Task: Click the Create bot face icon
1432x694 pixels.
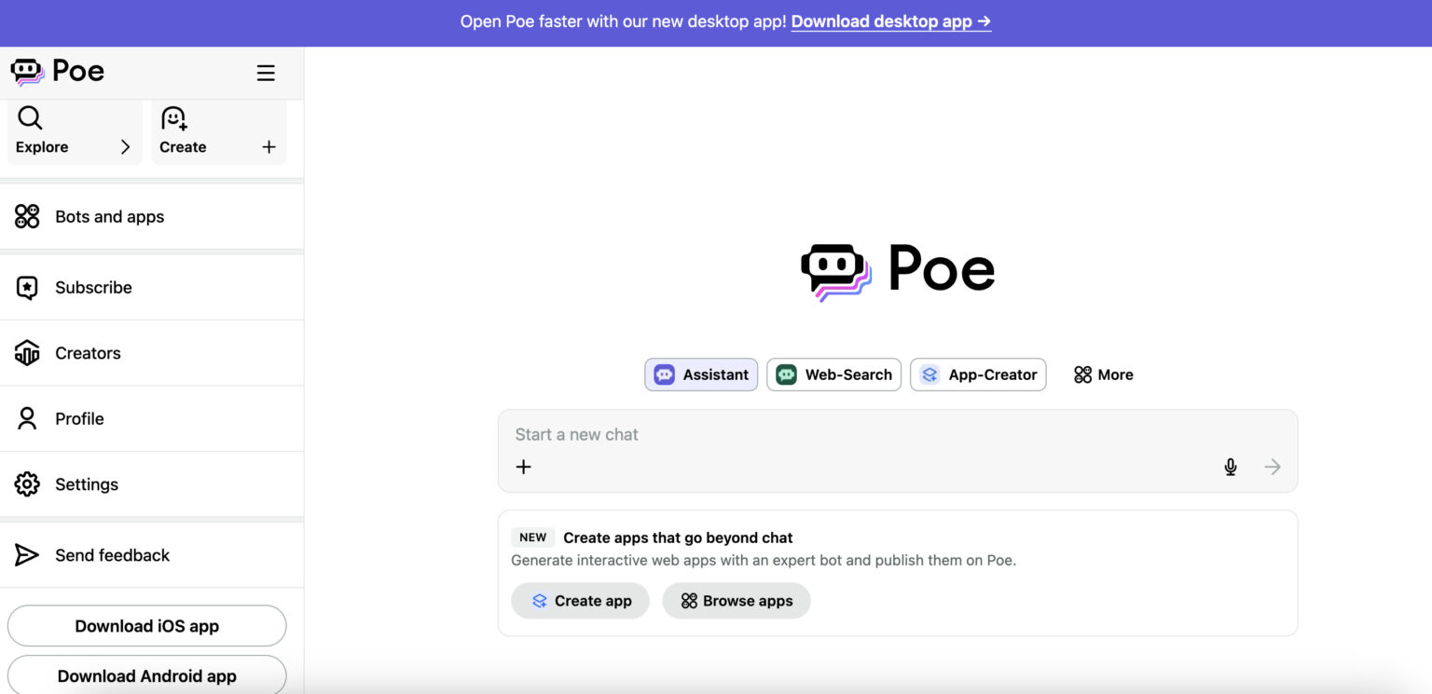Action: click(174, 117)
